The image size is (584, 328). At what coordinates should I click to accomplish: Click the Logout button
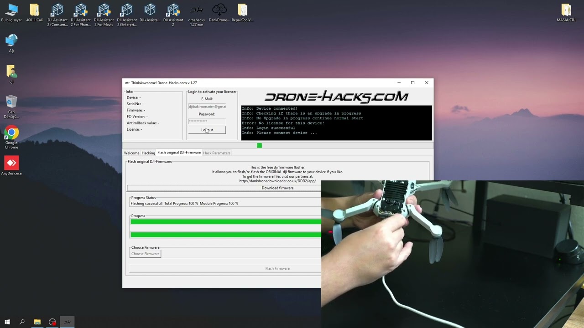(x=207, y=130)
